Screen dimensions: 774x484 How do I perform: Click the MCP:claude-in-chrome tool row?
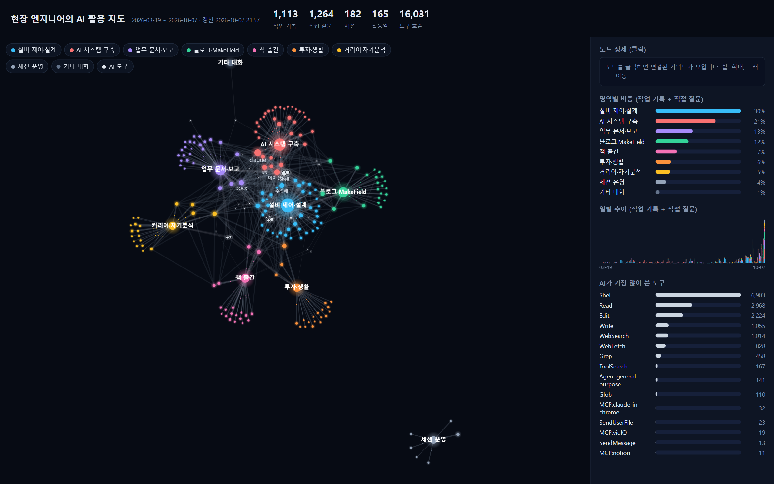tap(682, 408)
